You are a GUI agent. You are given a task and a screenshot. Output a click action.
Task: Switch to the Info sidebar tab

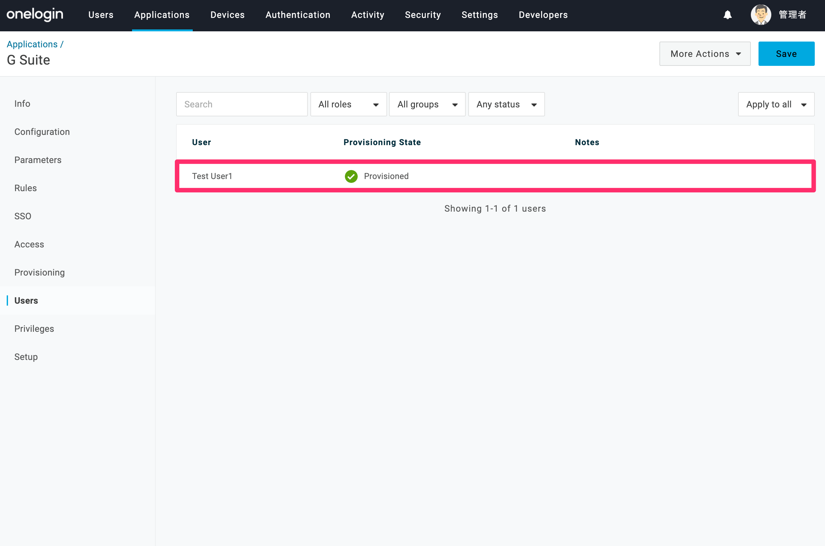[22, 104]
